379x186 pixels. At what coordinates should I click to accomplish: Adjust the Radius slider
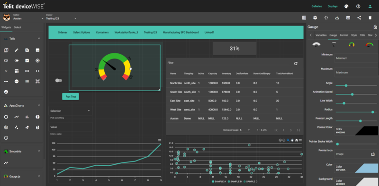356,112
